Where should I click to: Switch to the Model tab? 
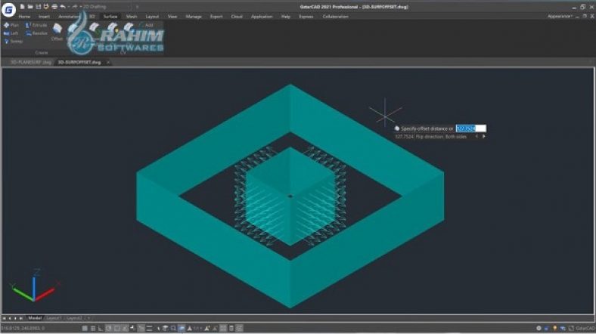pyautogui.click(x=35, y=318)
